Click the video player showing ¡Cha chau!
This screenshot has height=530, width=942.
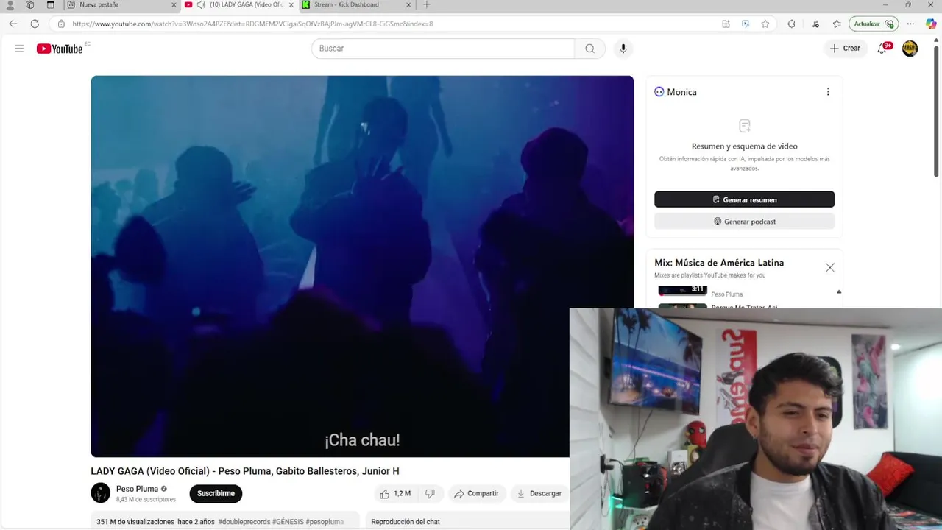pos(362,266)
